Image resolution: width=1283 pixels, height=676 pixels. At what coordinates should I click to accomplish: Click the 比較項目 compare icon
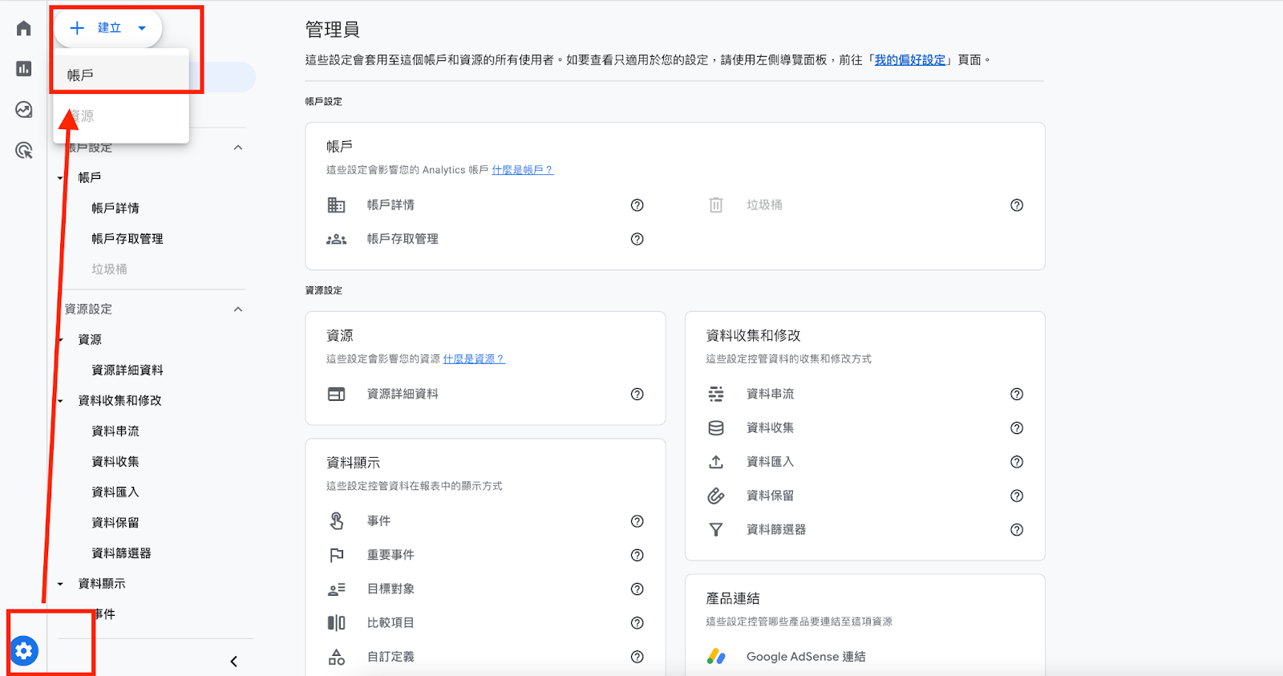[x=337, y=623]
